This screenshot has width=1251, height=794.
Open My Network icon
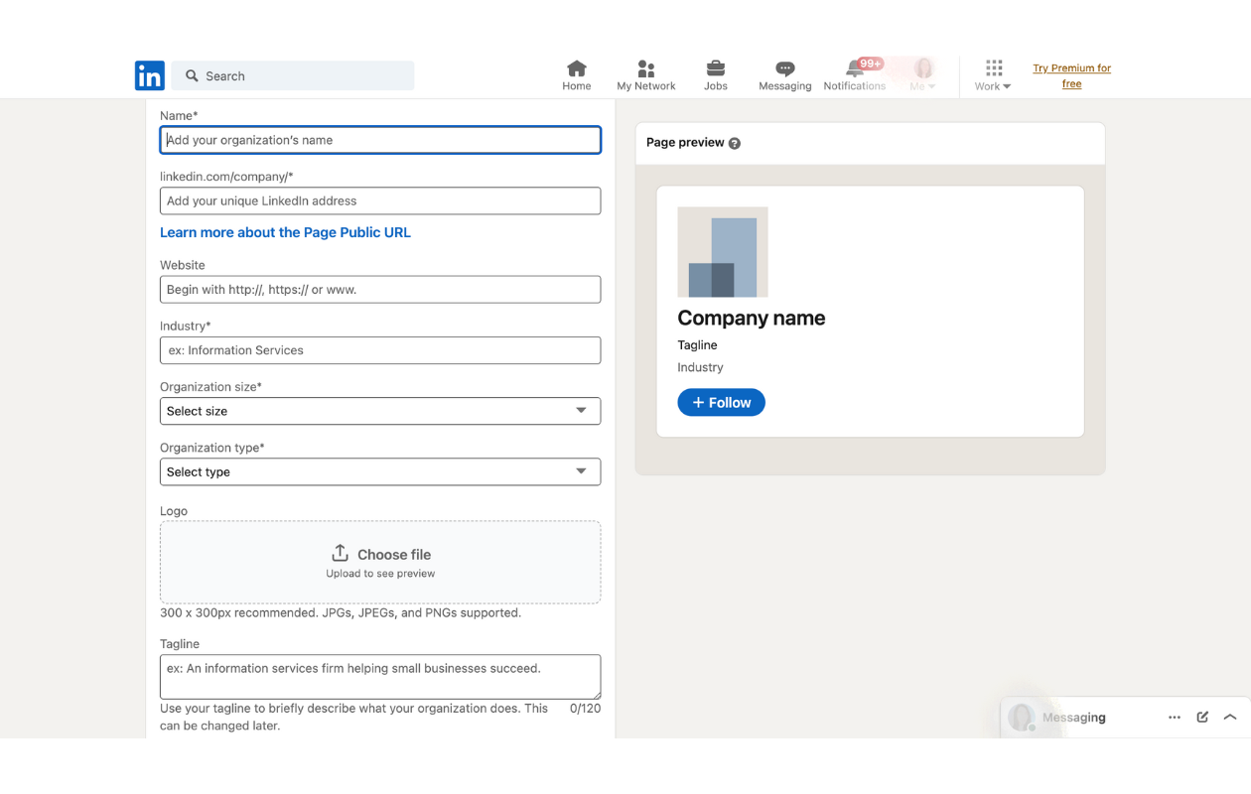[x=646, y=75]
